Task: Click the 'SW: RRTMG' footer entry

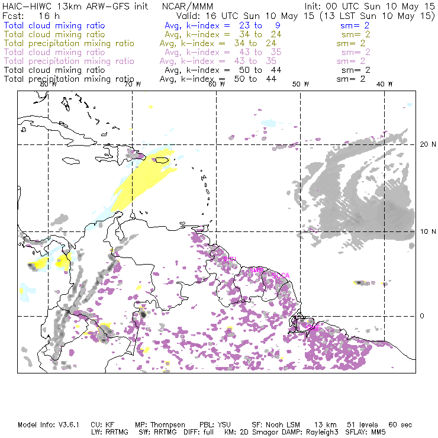Action: 157,432
